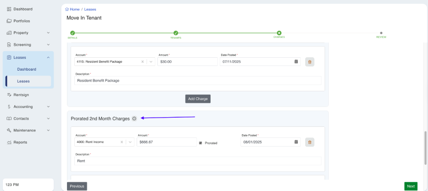Open calendar picker for 07/11/2025 date
Screen dimensions: 428x191
[296, 61]
